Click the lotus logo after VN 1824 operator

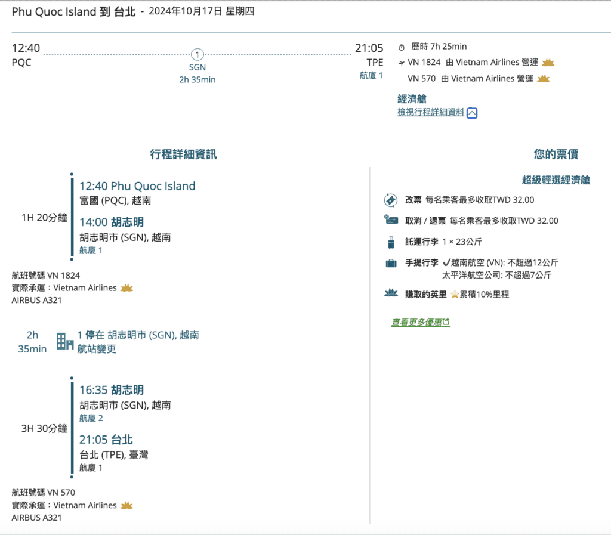[548, 62]
